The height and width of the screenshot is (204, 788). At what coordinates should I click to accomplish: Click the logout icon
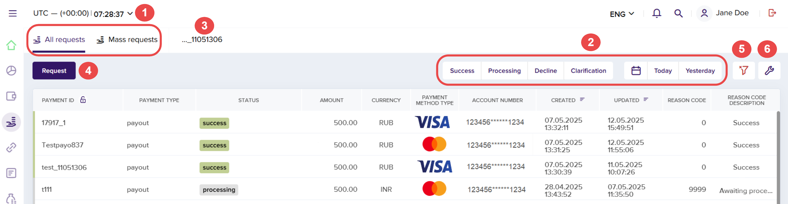[772, 13]
